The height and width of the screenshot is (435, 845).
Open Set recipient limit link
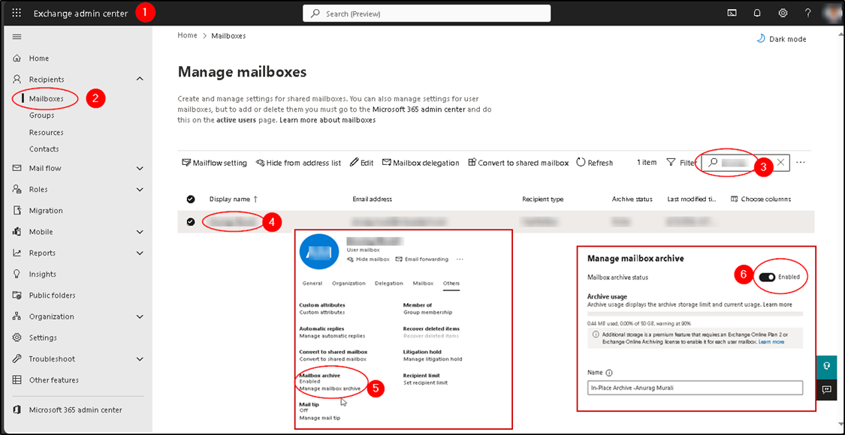pos(425,382)
